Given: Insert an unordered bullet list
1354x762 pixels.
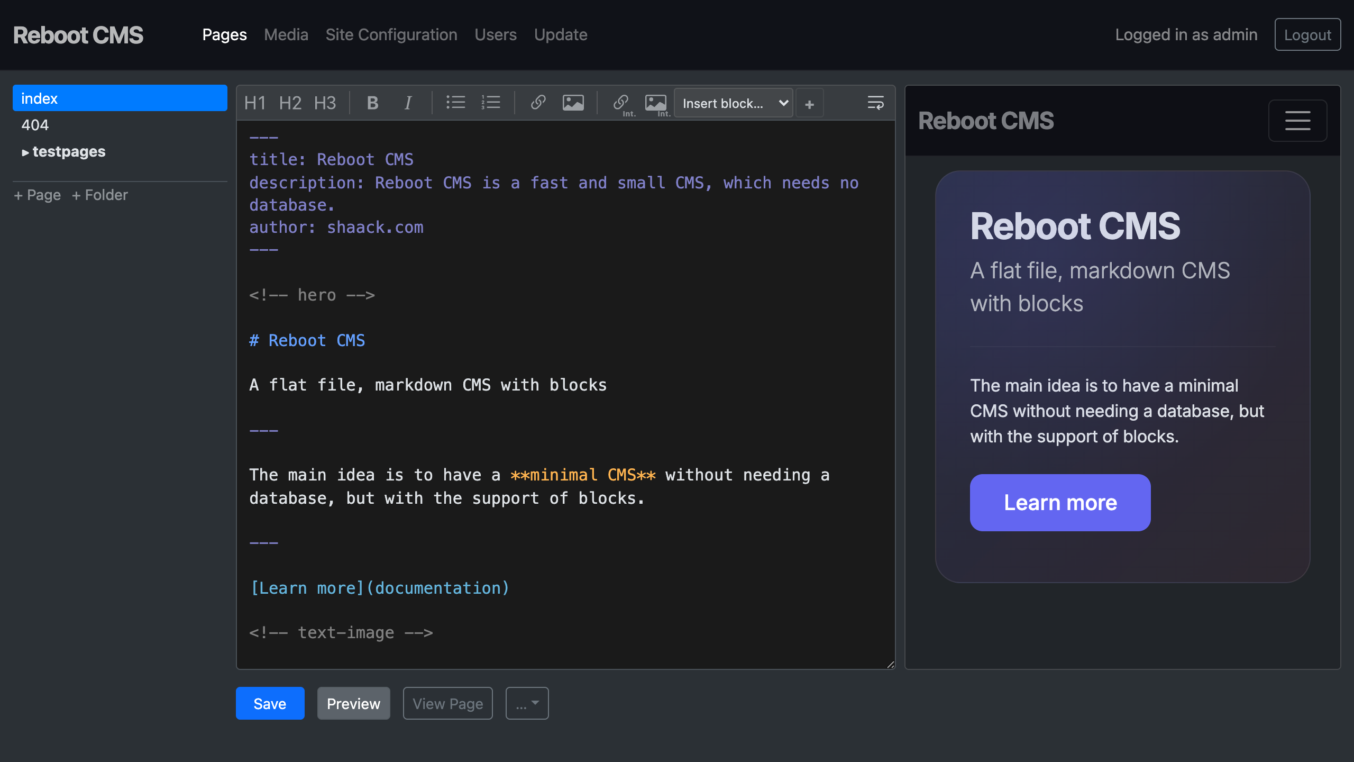Looking at the screenshot, I should tap(455, 103).
